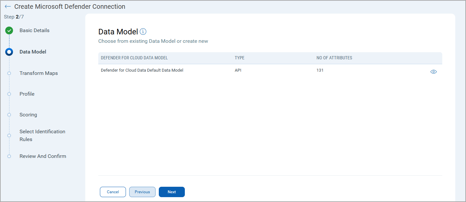Screen dimensions: 466x202
Task: Click the No Of Attributes column header
Action: pos(334,58)
